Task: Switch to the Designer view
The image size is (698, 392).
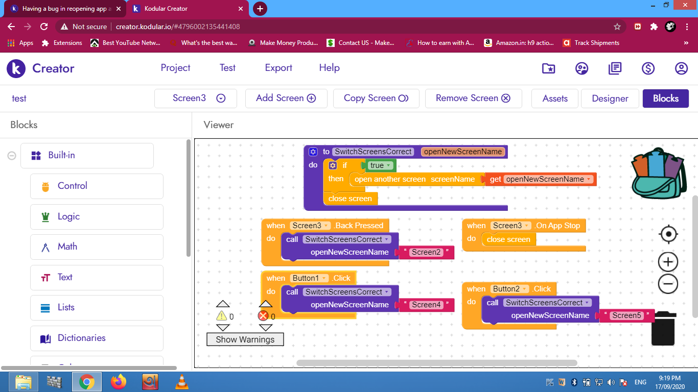Action: pos(610,99)
